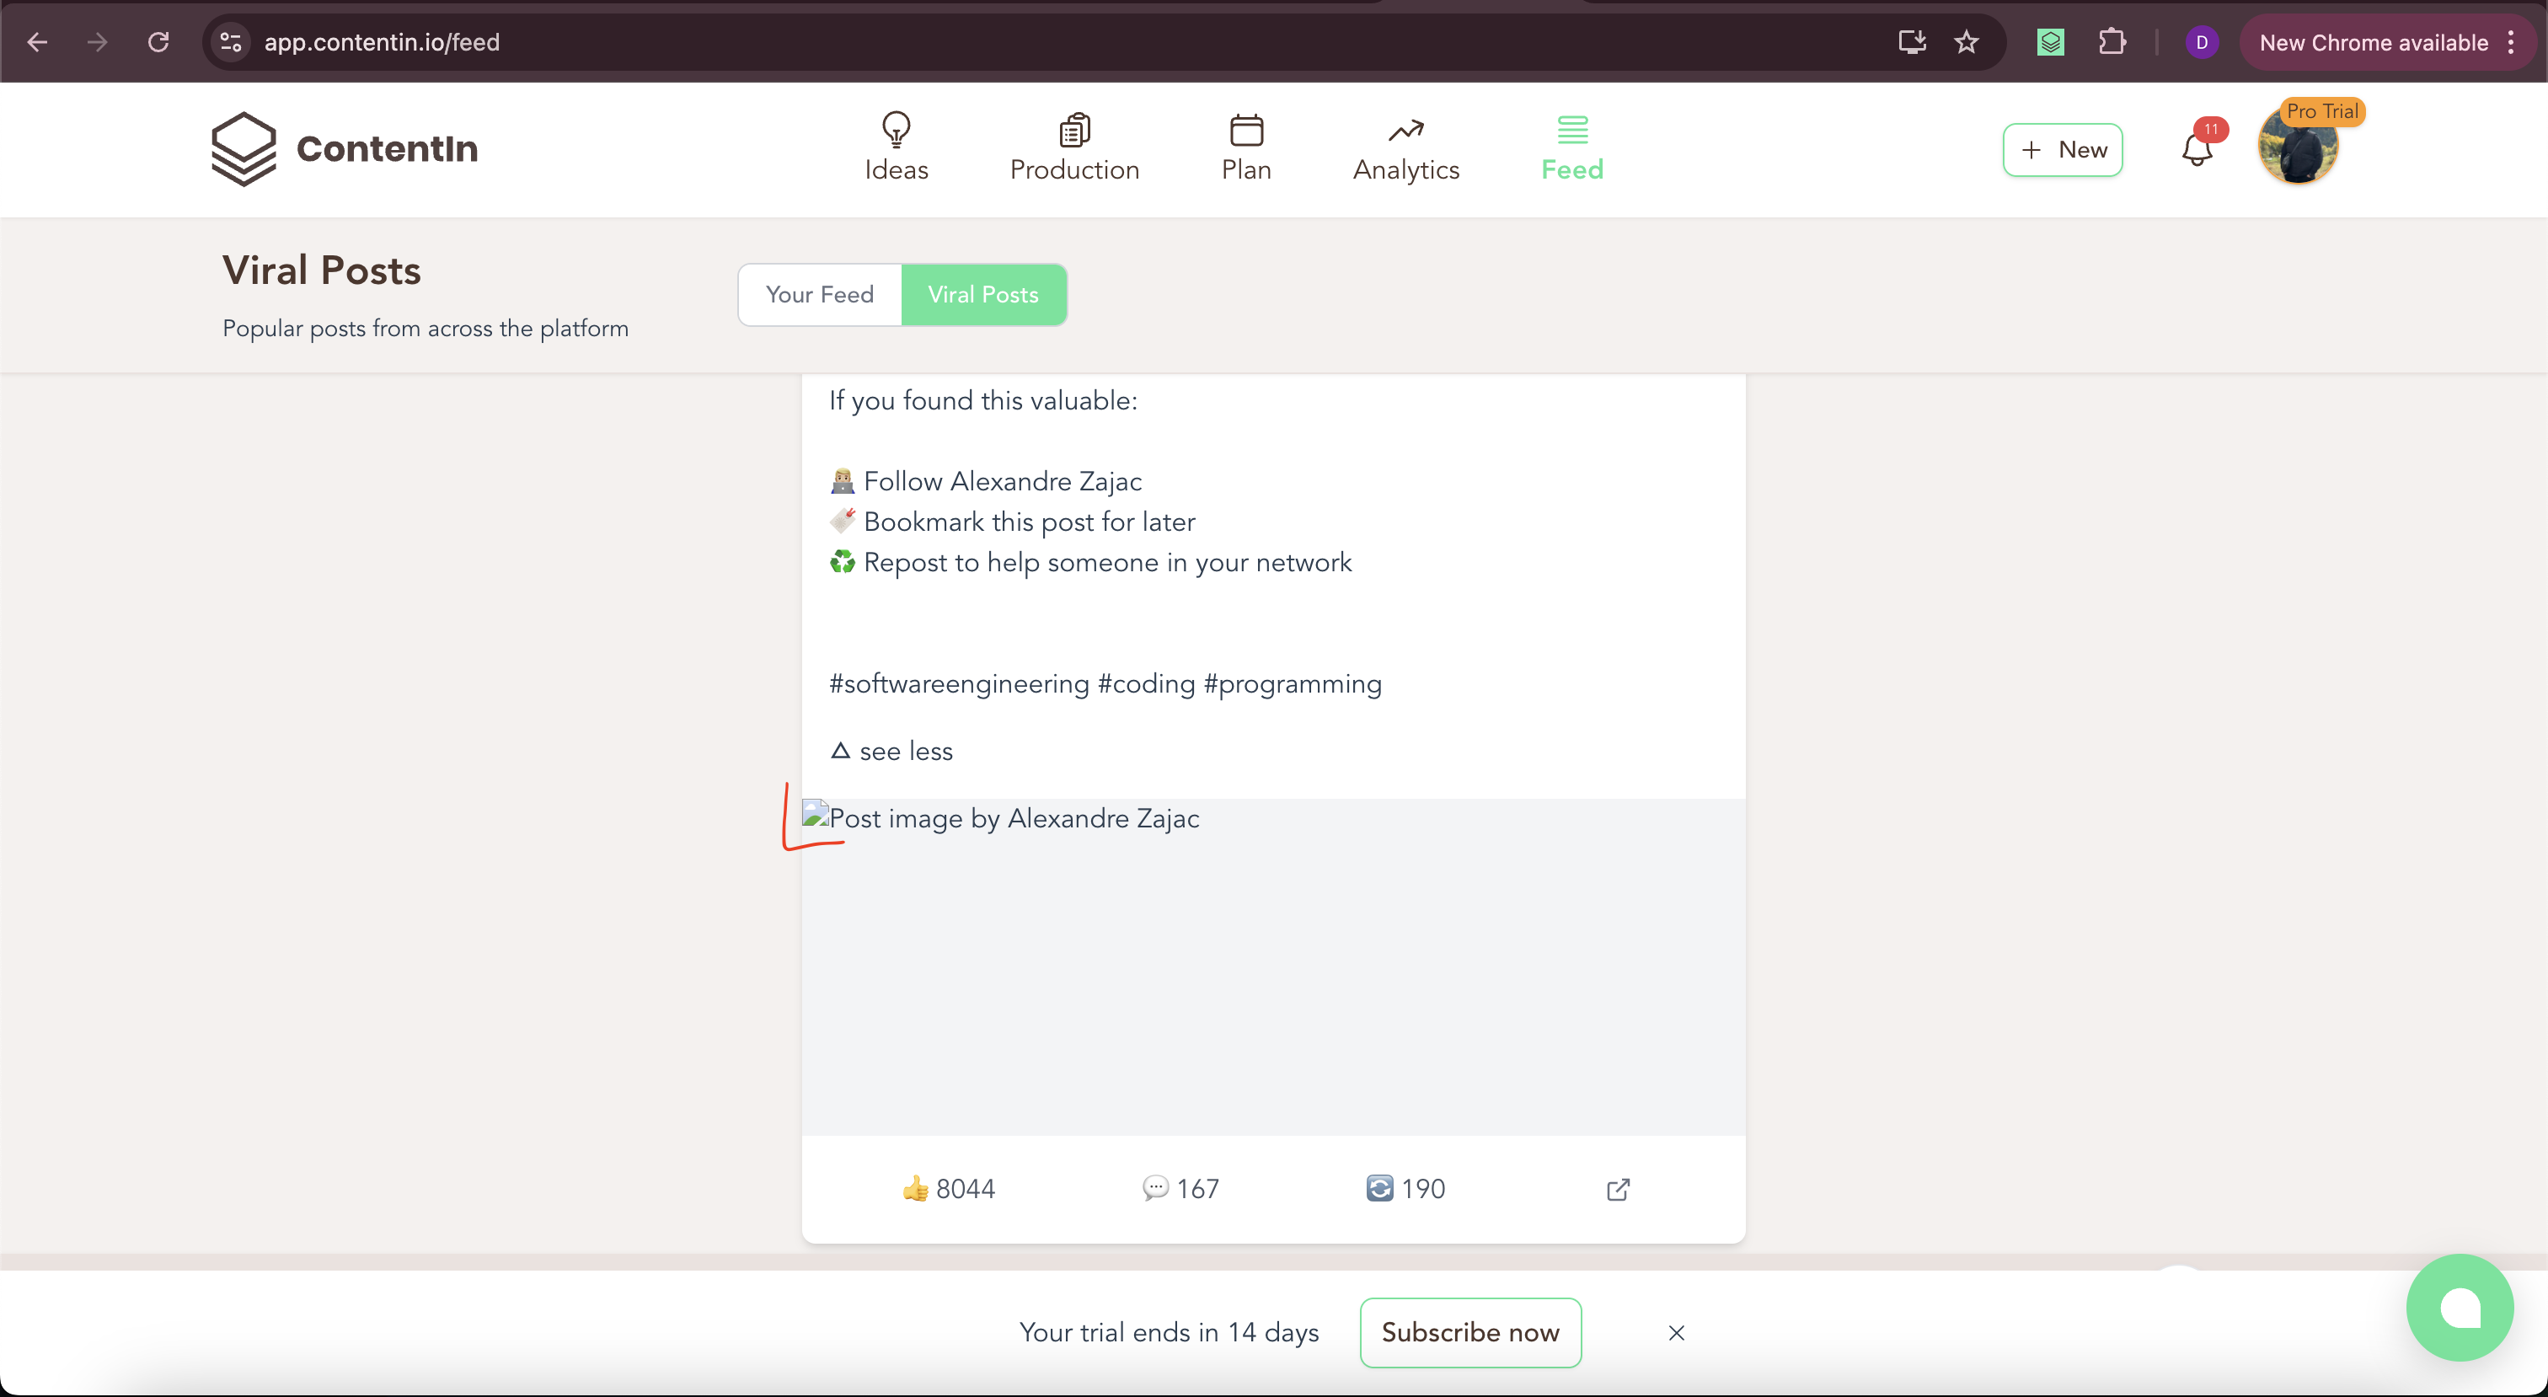Screen dimensions: 2548x1397
Task: Dismiss the trial banner with X
Action: pyautogui.click(x=1677, y=1333)
